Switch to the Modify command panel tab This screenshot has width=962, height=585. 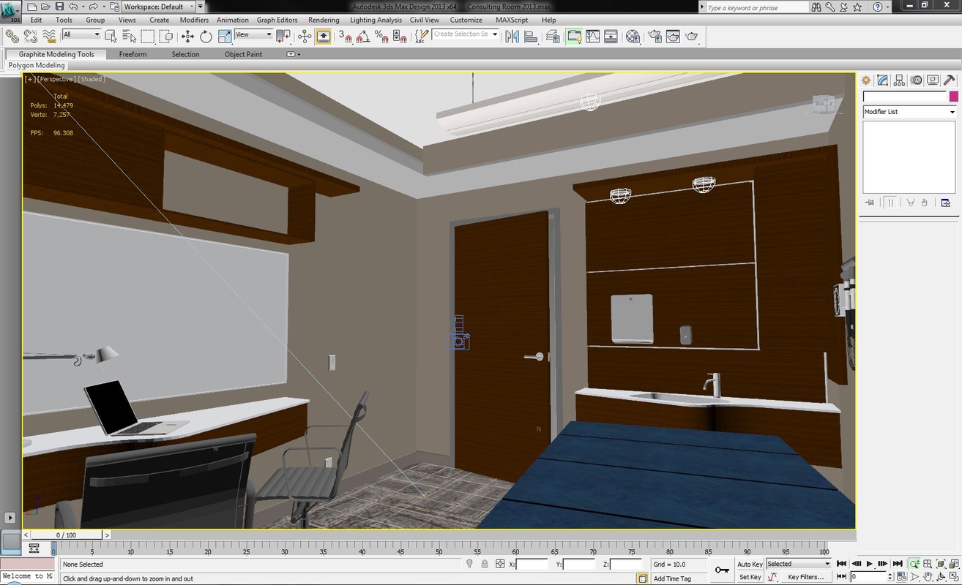coord(881,80)
